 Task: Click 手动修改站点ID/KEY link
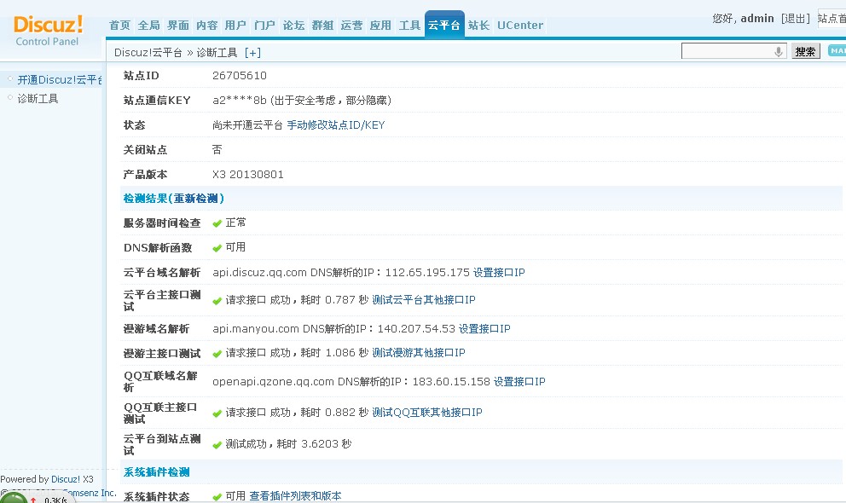[336, 125]
